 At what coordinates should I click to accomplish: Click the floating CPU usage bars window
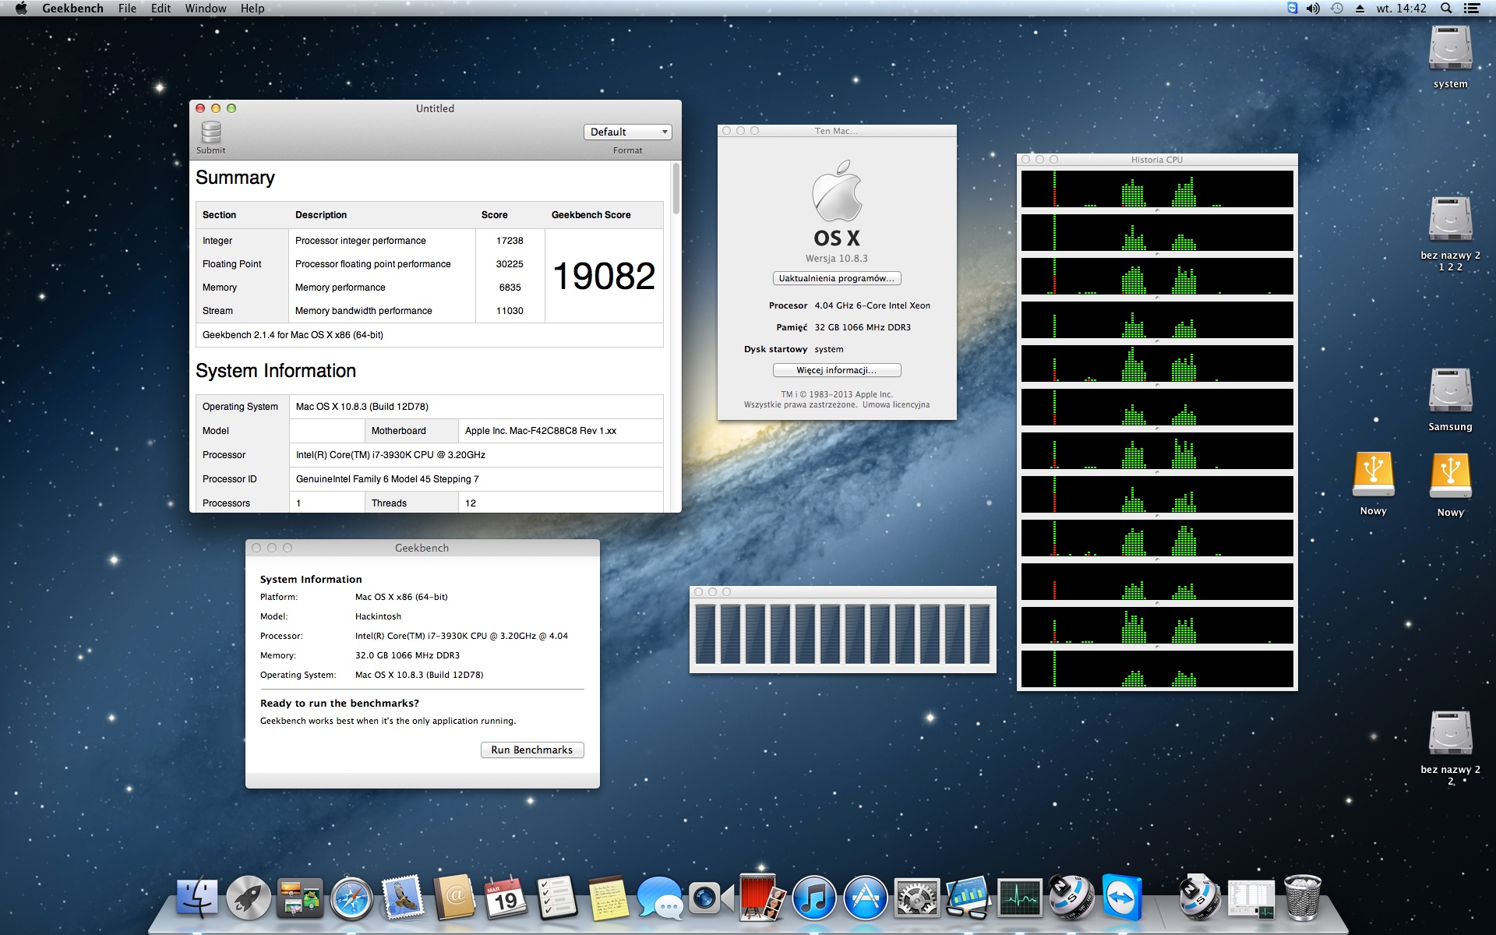[x=843, y=630]
